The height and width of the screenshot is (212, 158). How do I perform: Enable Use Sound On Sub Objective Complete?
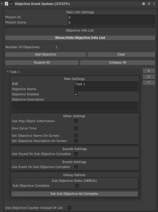(x=76, y=154)
